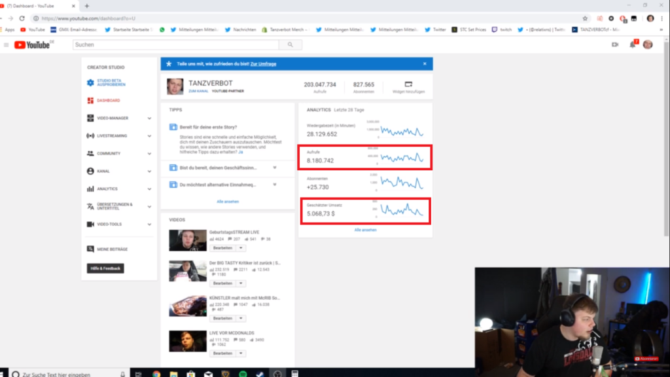Screen dimensions: 670x377
Task: Open the create video camera icon
Action: [615, 45]
